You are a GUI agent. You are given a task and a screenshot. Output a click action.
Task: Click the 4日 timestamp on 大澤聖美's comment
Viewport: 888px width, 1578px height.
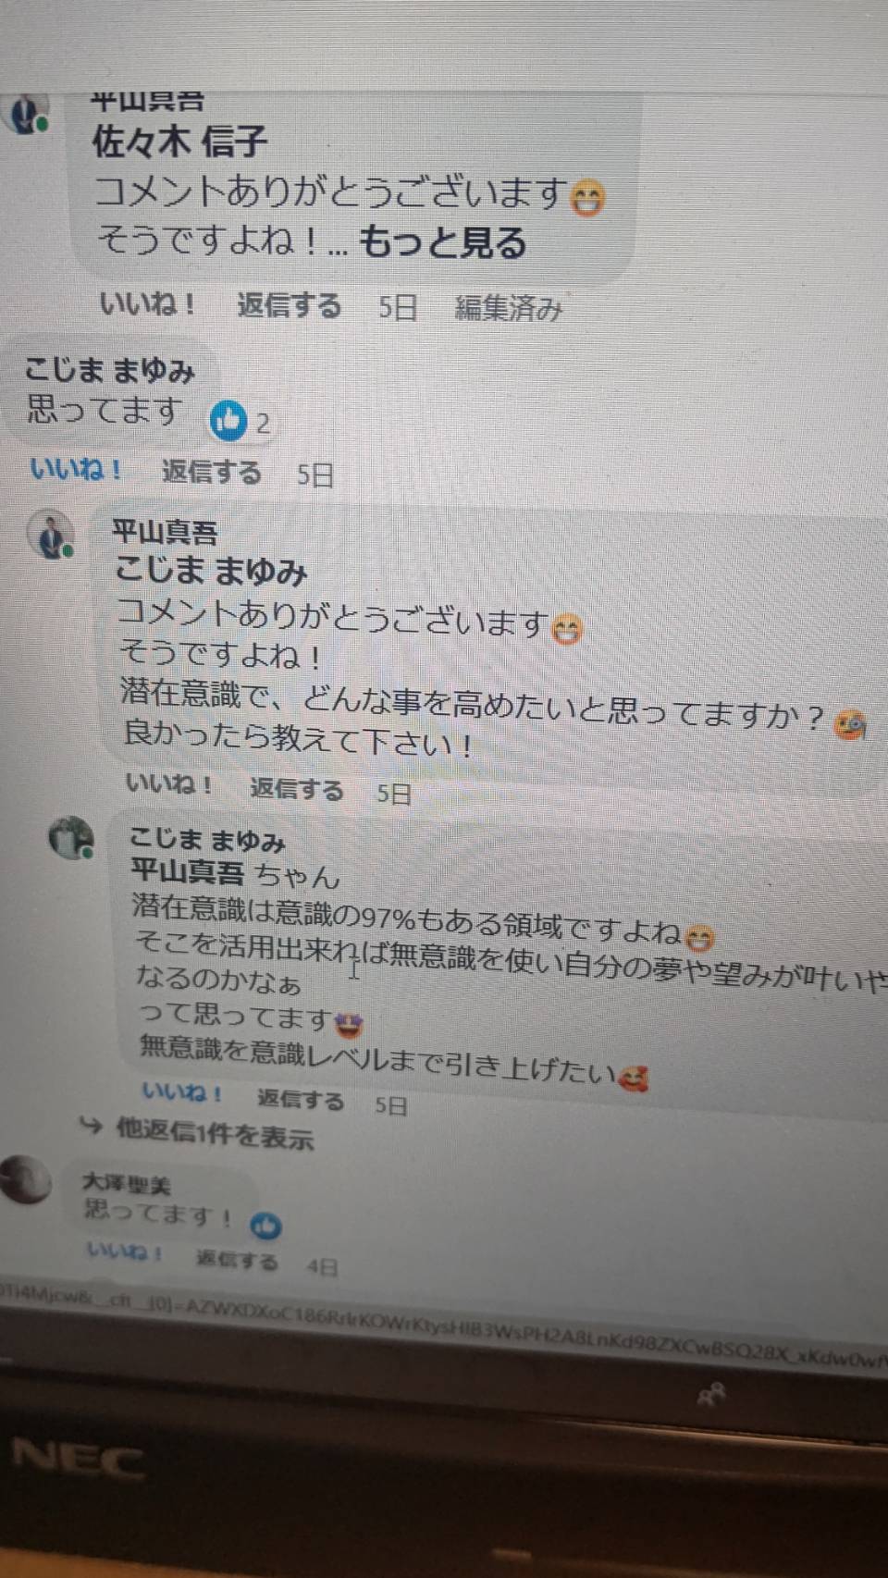[322, 1265]
